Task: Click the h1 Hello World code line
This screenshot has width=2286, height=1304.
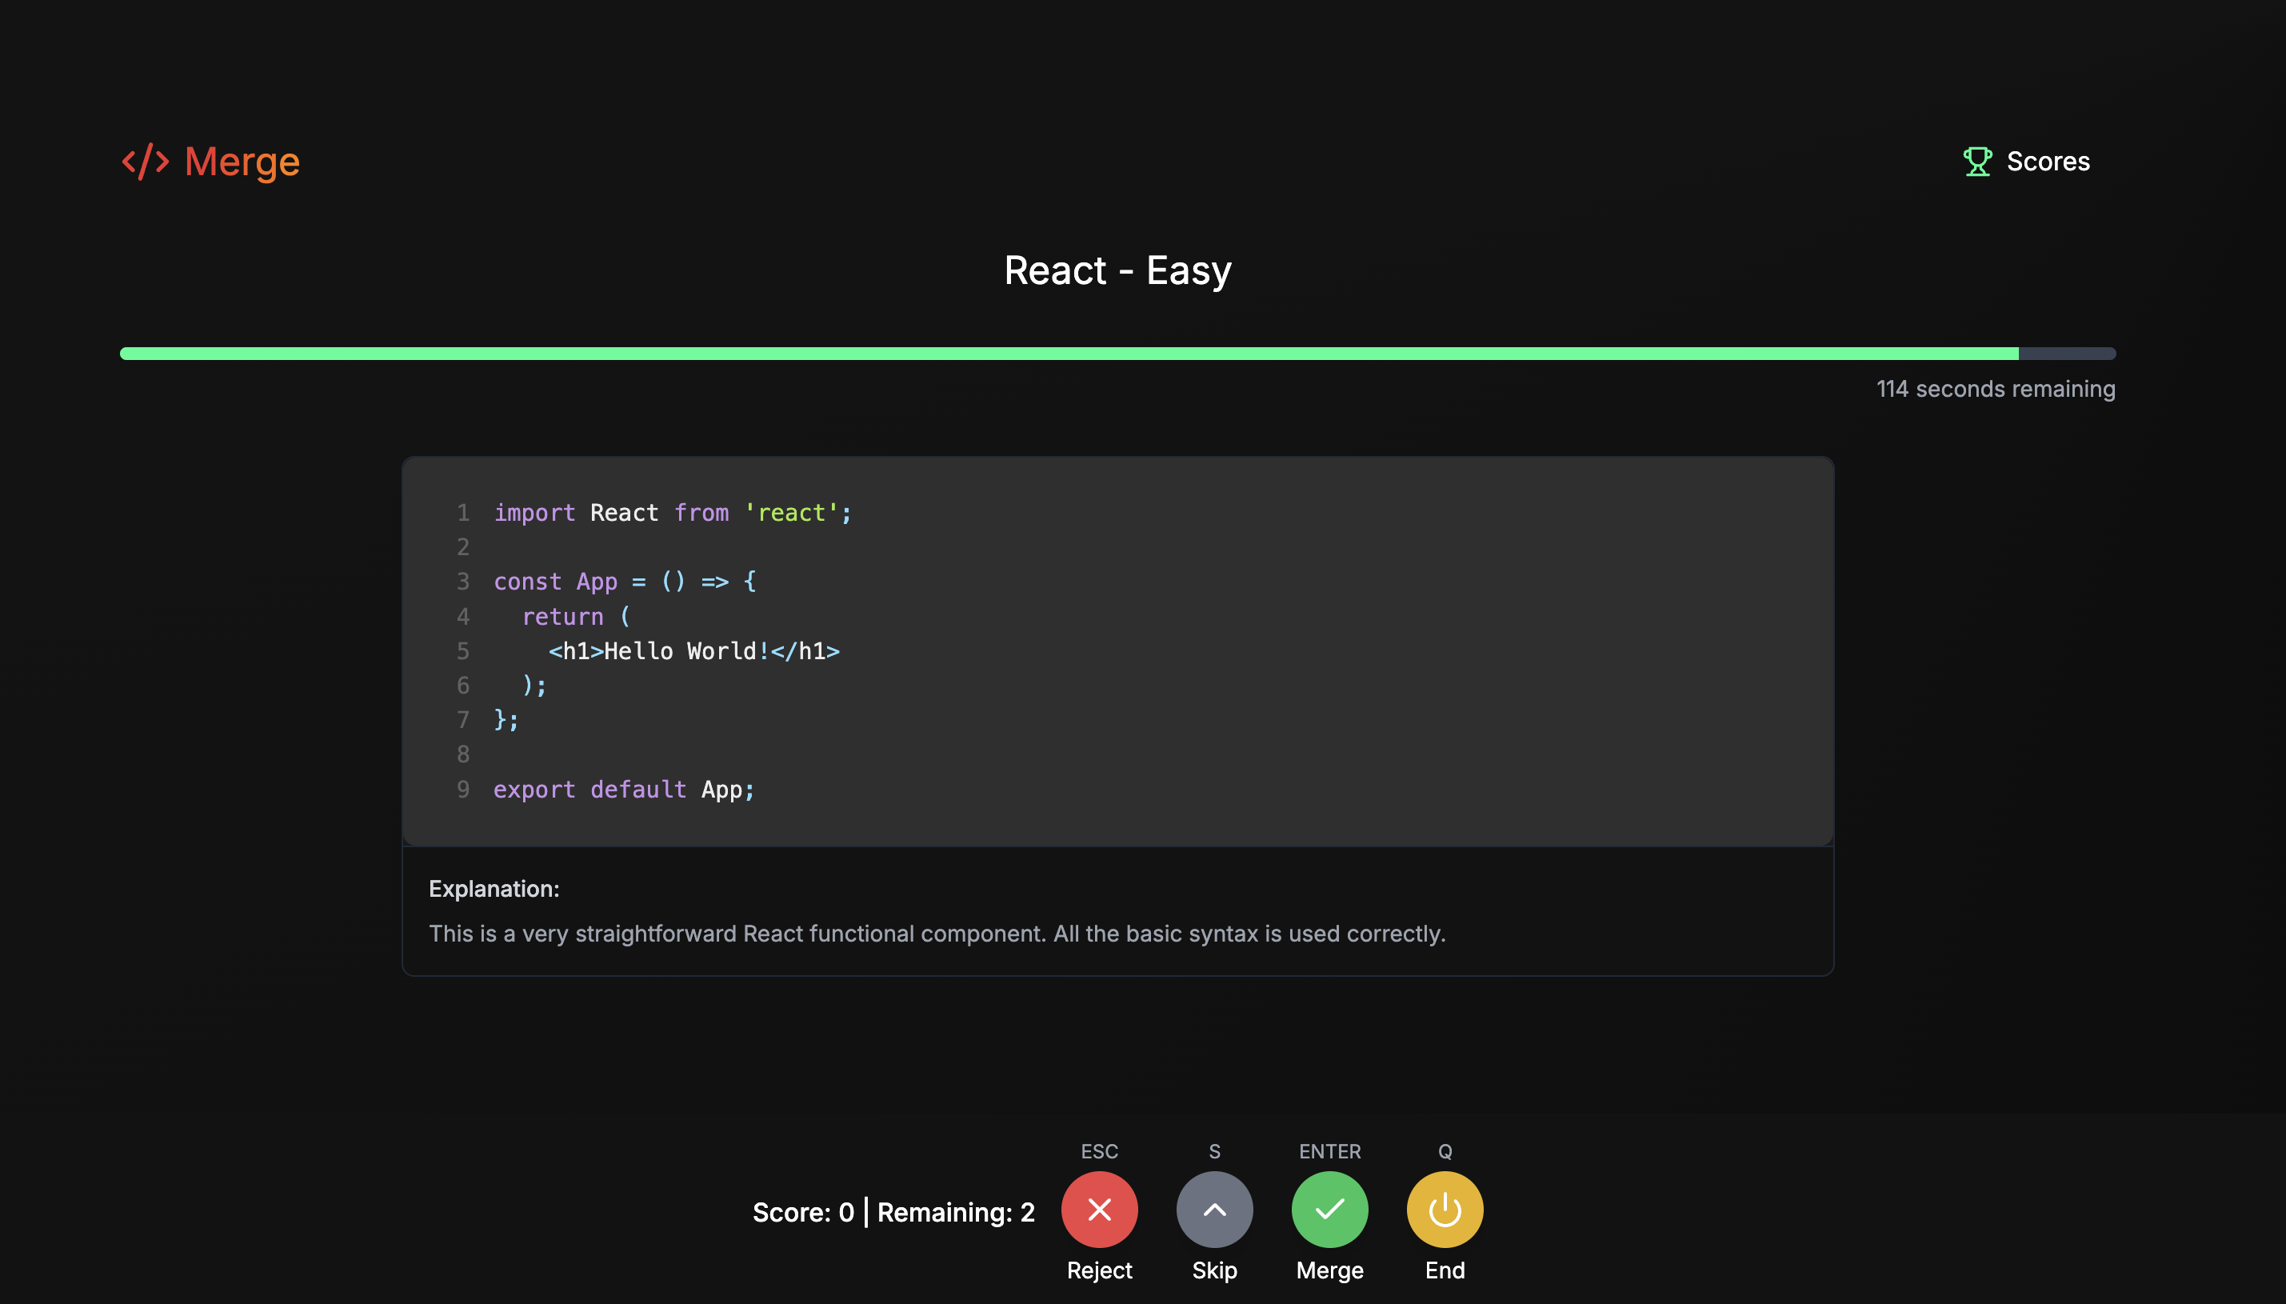Action: [694, 651]
